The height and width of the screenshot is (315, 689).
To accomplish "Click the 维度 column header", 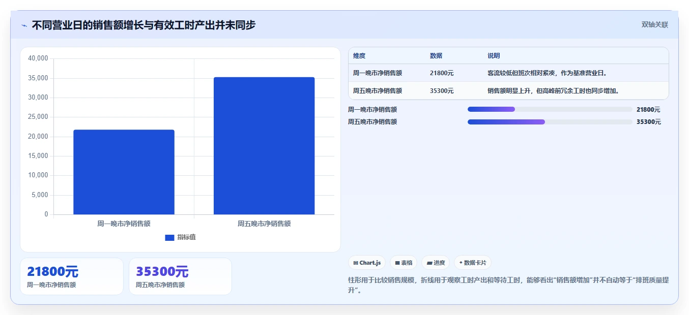I will [359, 56].
